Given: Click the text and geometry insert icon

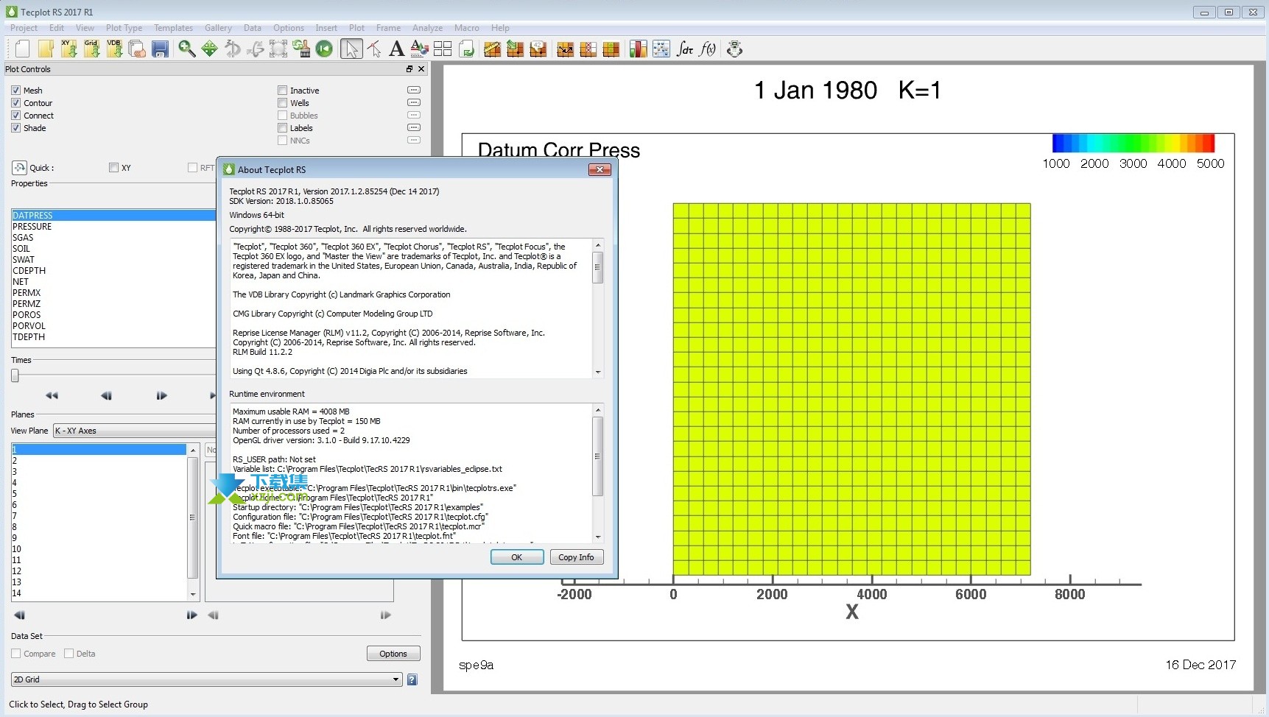Looking at the screenshot, I should click(x=419, y=49).
